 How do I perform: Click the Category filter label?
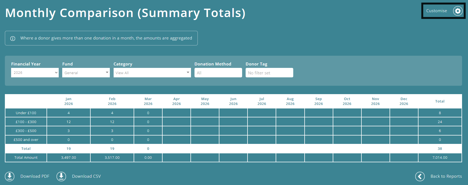tap(123, 64)
